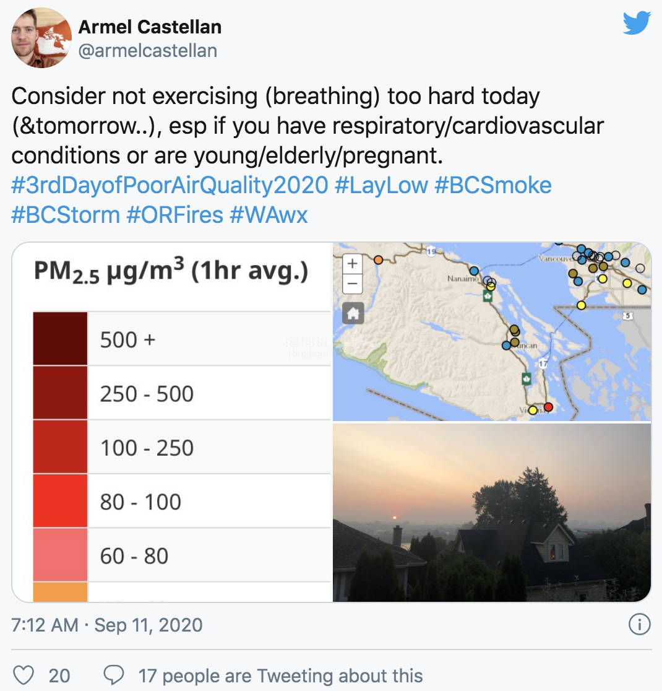Open the smoky sunset photo

click(491, 512)
